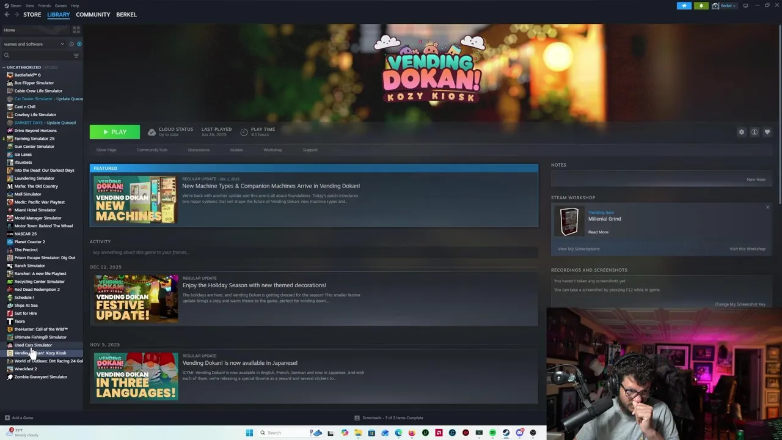Click the activity 'Say something' input field
The height and width of the screenshot is (440, 782).
pos(313,252)
